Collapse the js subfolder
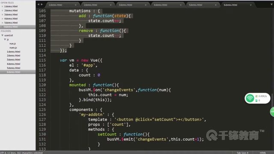 (5, 39)
